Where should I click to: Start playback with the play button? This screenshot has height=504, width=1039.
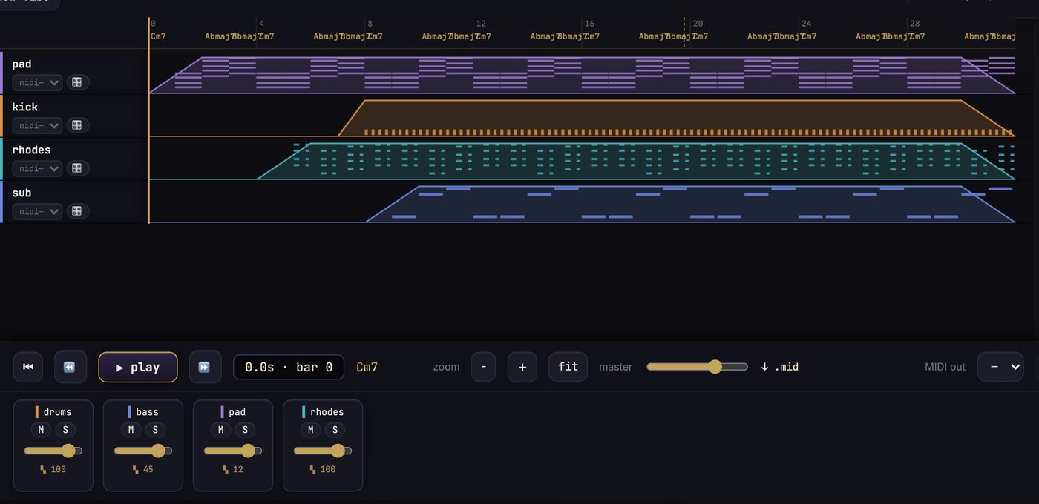[138, 367]
